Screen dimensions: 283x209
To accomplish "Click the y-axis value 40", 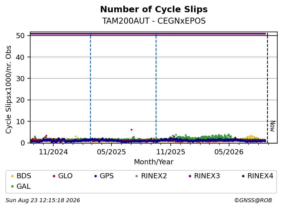I will coord(20,57).
